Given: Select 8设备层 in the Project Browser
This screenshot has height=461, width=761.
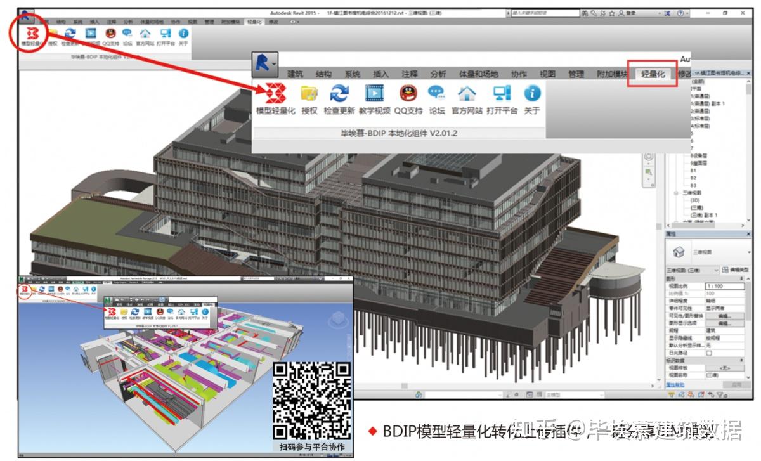Looking at the screenshot, I should [699, 155].
